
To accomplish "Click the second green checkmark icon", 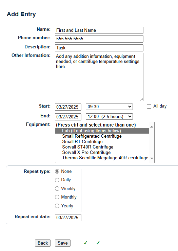I will click(x=98, y=243).
